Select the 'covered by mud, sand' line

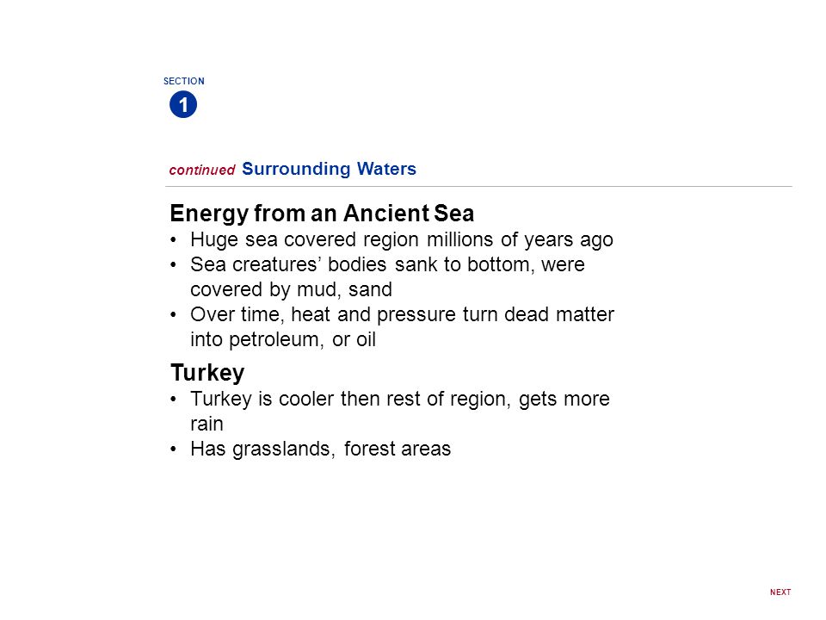[x=292, y=289]
